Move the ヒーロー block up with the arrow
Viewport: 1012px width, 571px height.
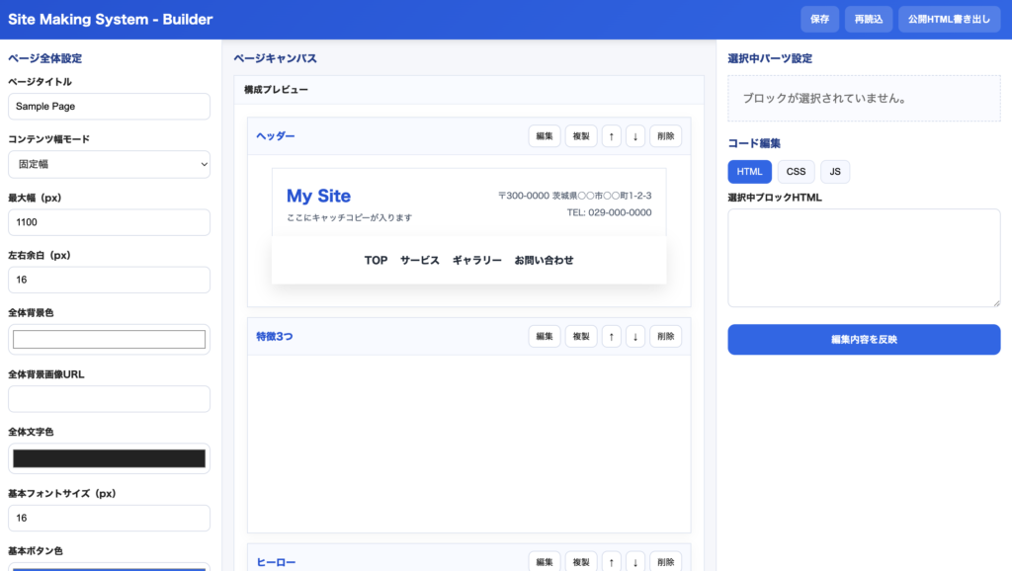[x=612, y=562]
